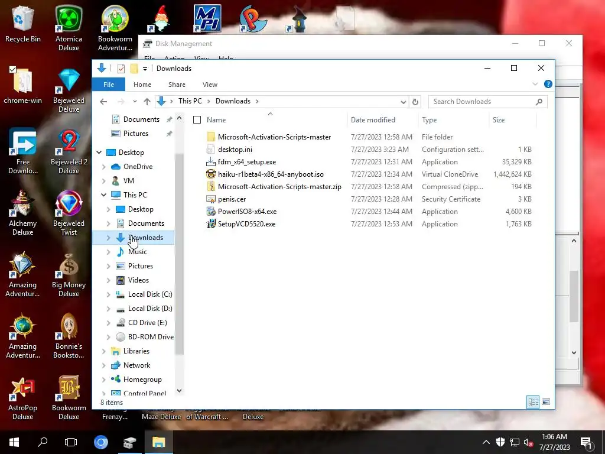Open the Share ribbon tab
This screenshot has width=605, height=454.
[177, 85]
